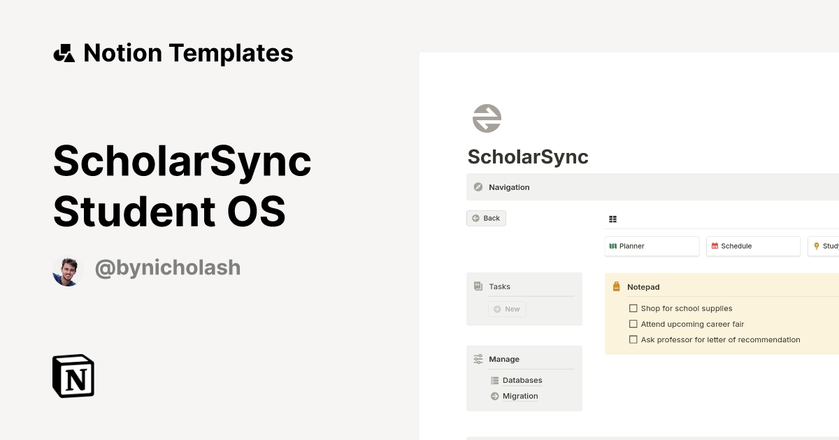Select the yellow Study lightbulb icon
Screen dimensions: 839x440
817,246
